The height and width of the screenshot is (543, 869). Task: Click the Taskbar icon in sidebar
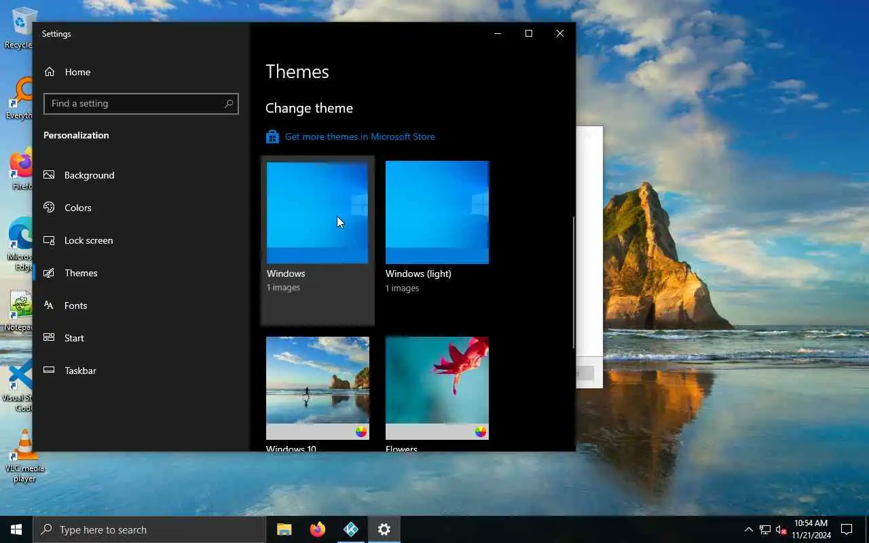[49, 371]
